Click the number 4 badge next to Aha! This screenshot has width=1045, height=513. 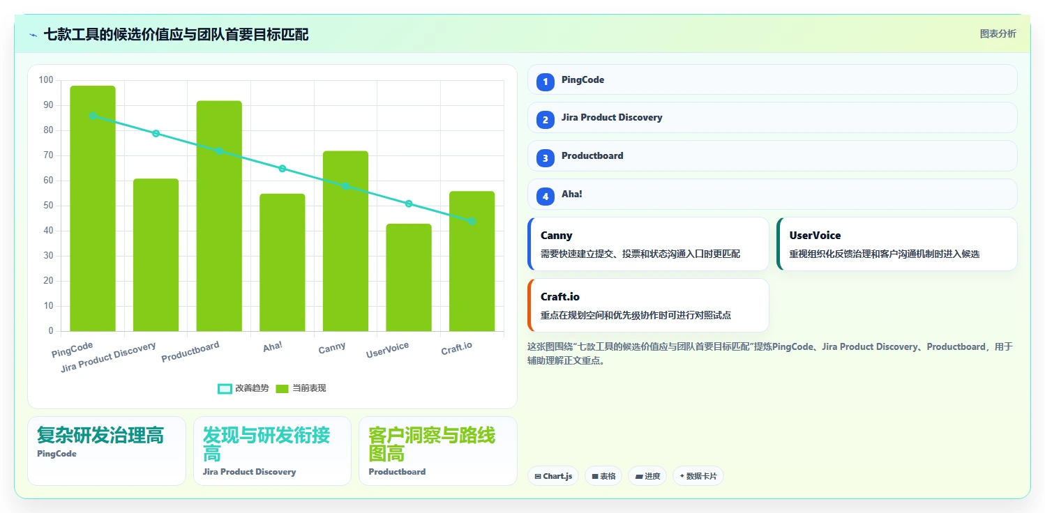pyautogui.click(x=546, y=197)
